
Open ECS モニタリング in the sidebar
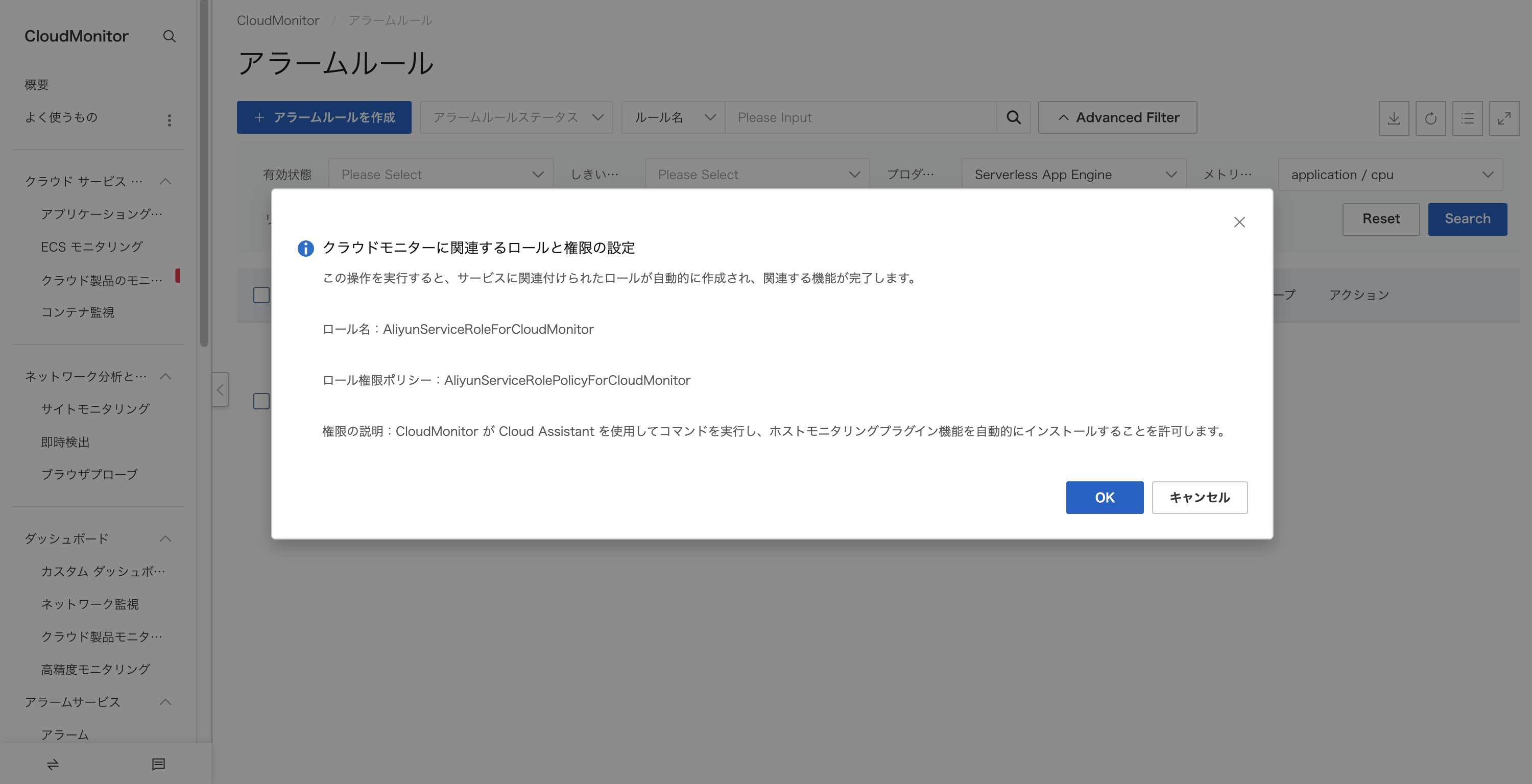(91, 247)
